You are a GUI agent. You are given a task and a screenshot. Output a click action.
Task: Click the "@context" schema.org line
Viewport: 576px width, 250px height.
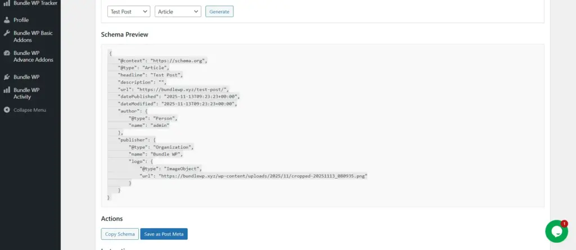(163, 61)
